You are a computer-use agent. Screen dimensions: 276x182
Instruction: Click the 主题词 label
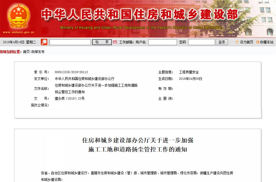pyautogui.click(x=166, y=98)
